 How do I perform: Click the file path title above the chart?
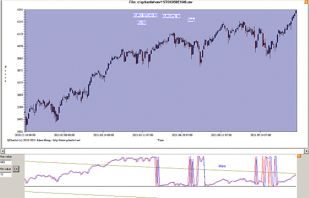pos(161,2)
